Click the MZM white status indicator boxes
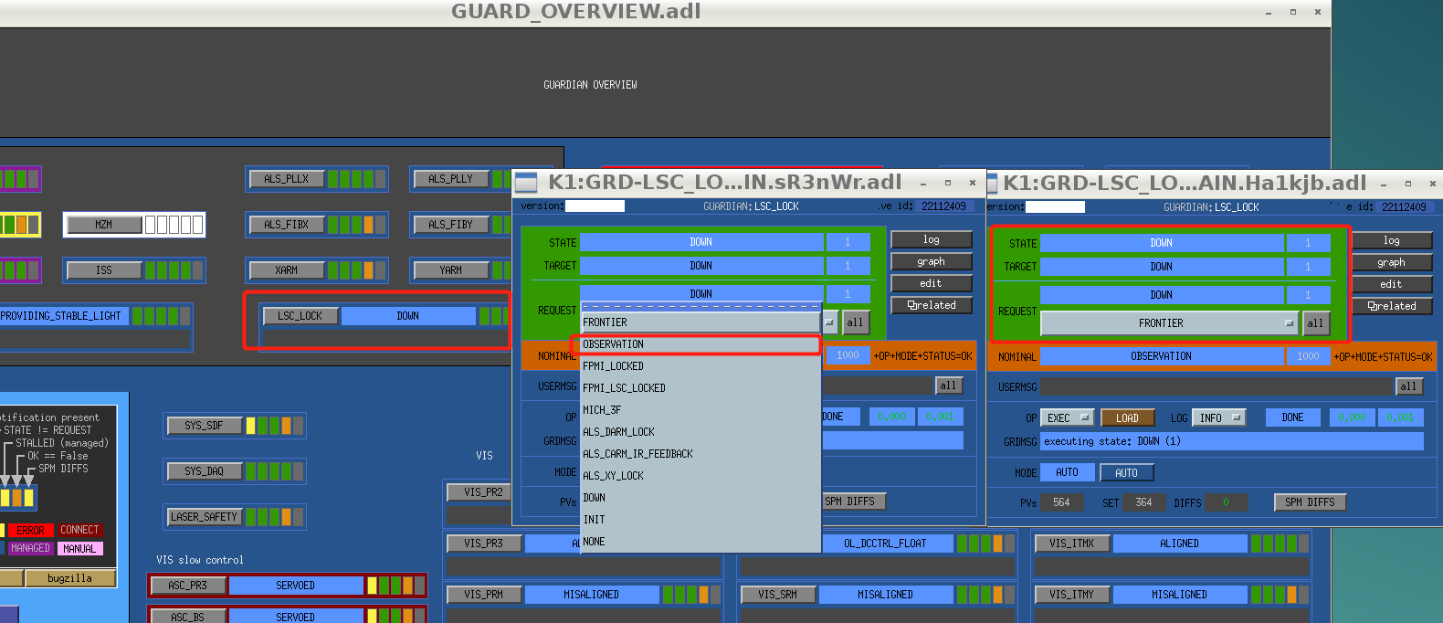Image resolution: width=1443 pixels, height=623 pixels. tap(174, 224)
